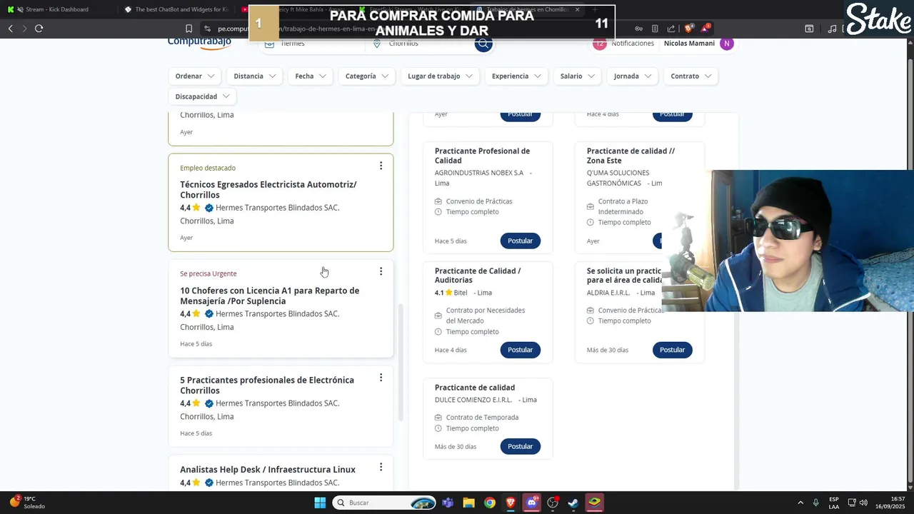Viewport: 914px width, 514px height.
Task: Bookmark this page with the bookmark icon
Action: coord(189,29)
